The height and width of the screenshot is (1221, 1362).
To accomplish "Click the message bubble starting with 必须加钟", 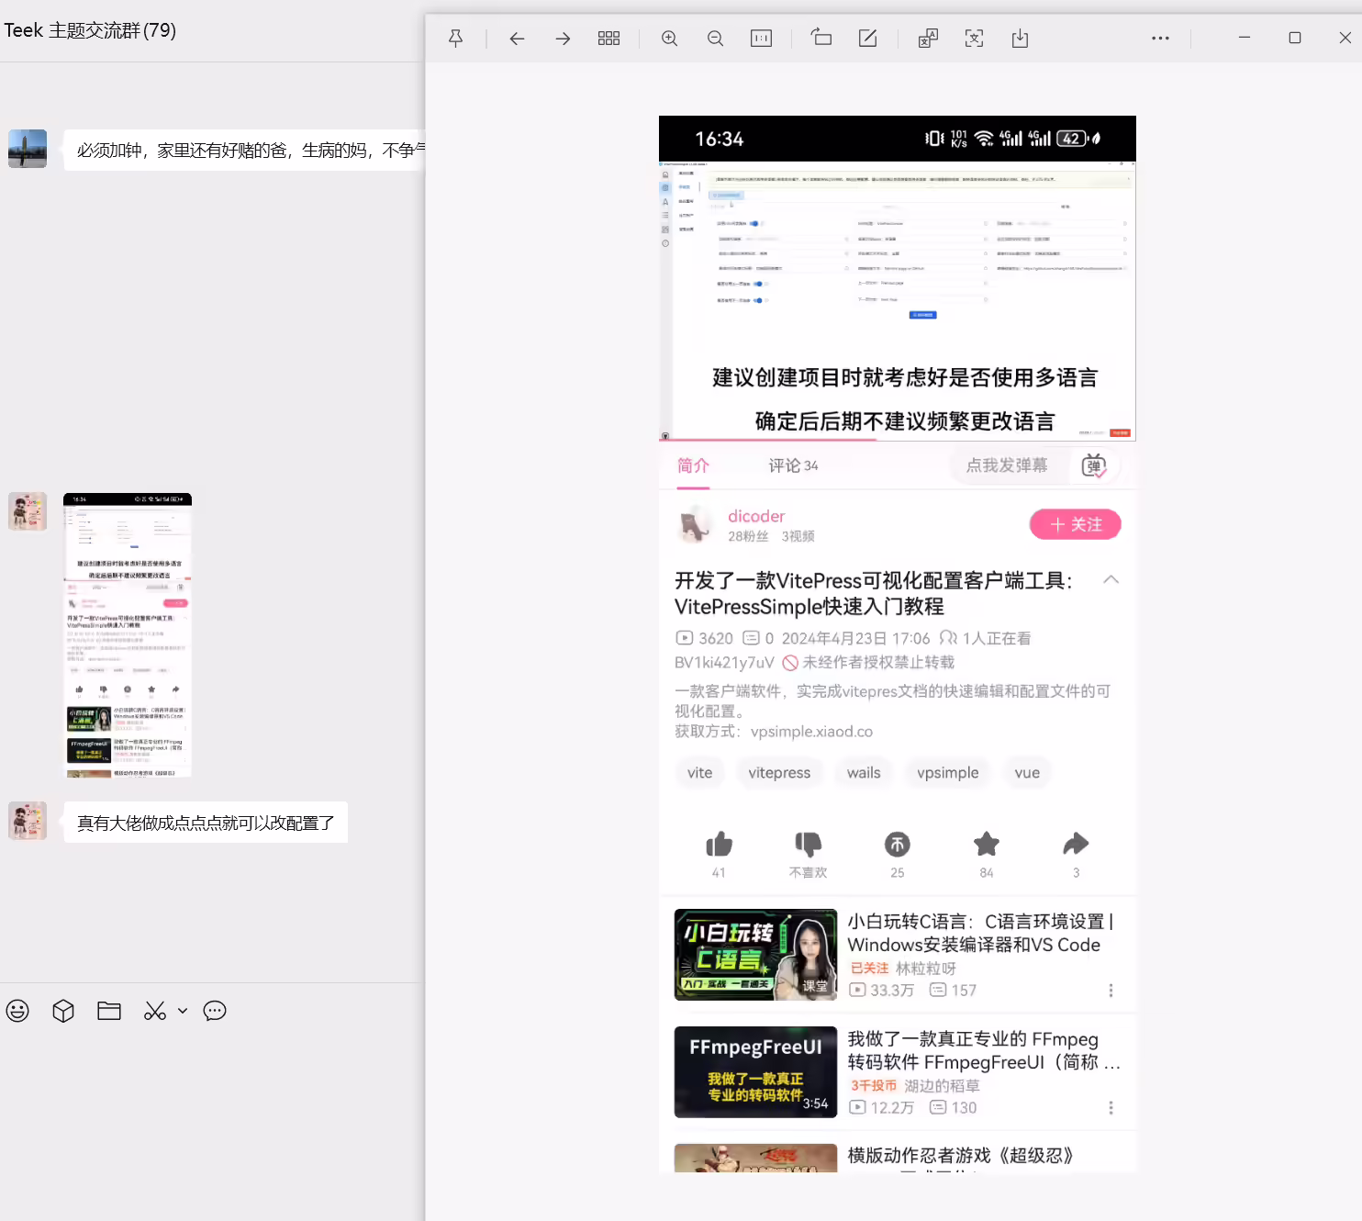I will 244,151.
